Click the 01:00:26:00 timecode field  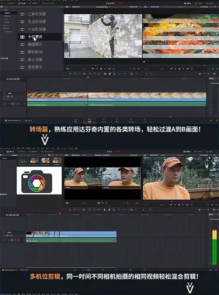[13, 215]
